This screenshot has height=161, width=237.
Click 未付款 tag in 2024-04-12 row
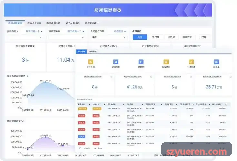click(96, 116)
